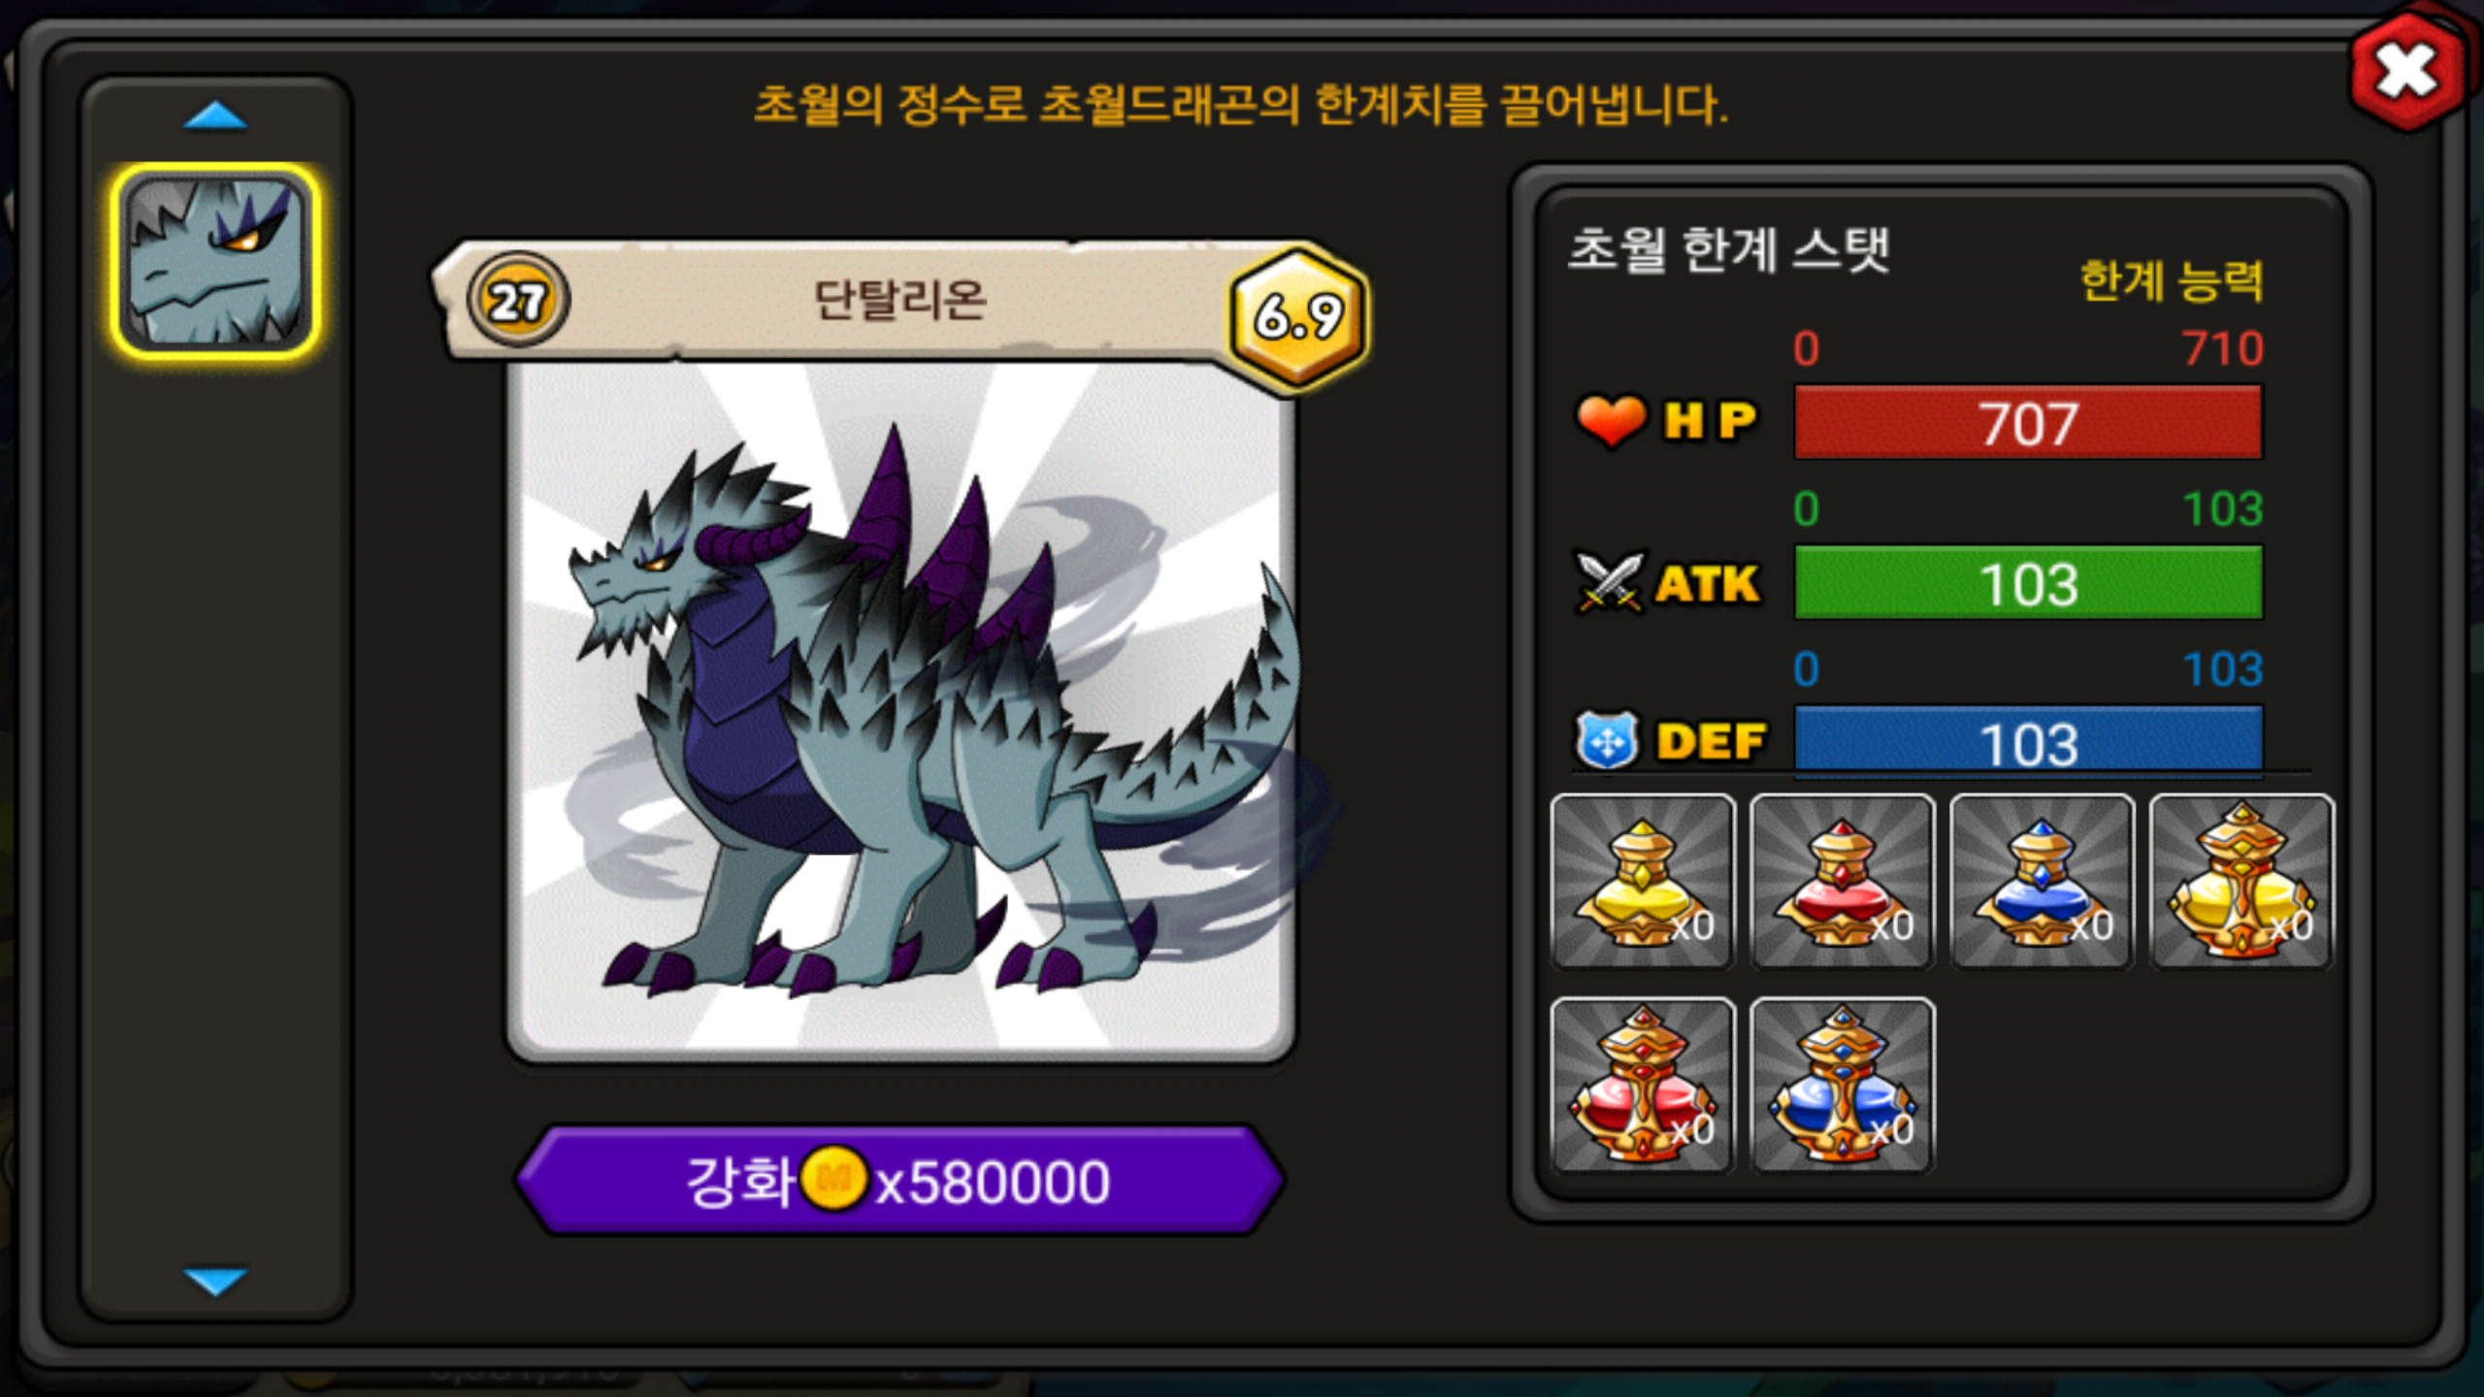Click the HP heart icon
Viewport: 2484px width, 1397px height.
(x=1611, y=421)
